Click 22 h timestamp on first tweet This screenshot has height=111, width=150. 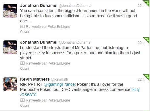(x=141, y=6)
